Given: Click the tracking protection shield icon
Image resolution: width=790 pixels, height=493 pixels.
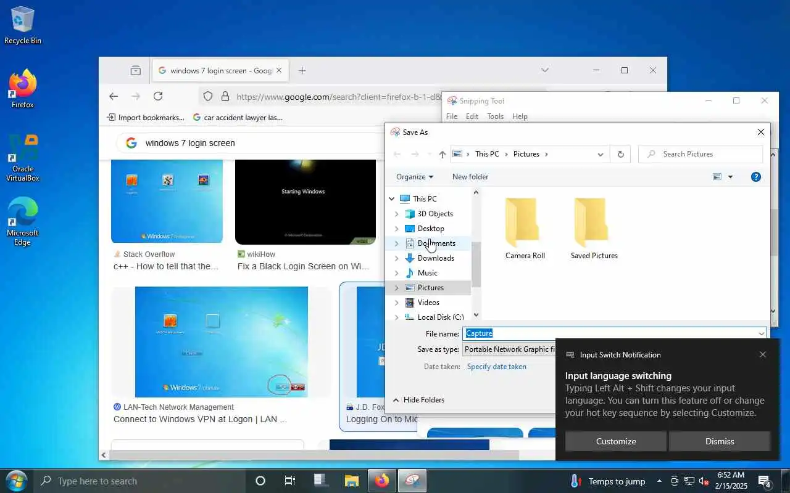Looking at the screenshot, I should [208, 96].
